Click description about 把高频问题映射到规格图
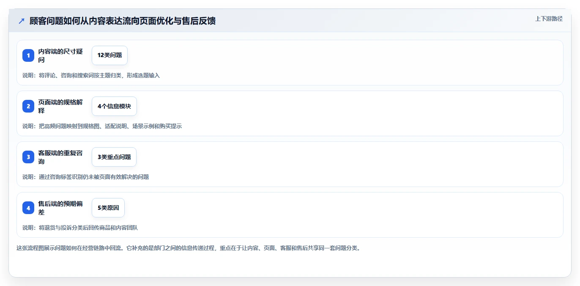This screenshot has height=286, width=580. point(102,126)
